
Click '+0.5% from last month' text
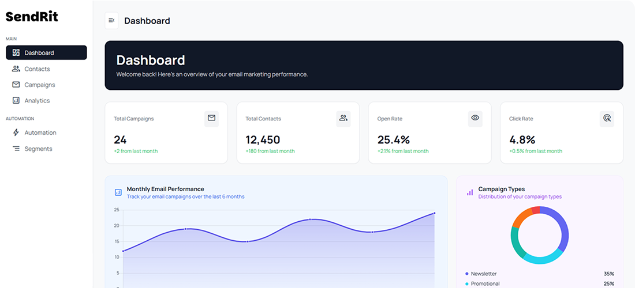tap(536, 151)
